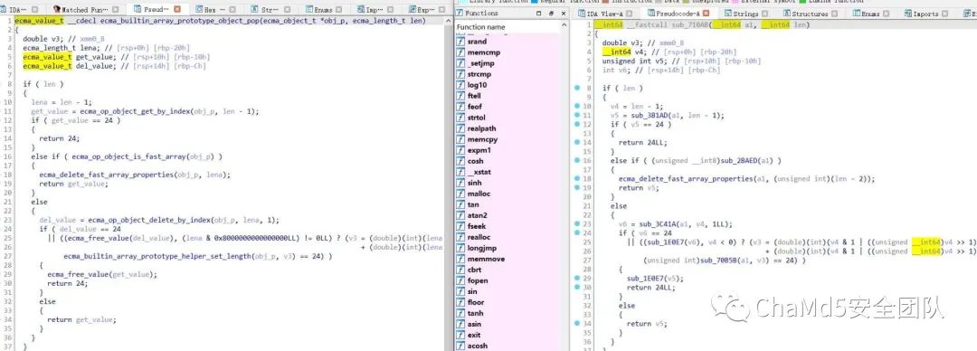
Task: Click sub_710AB function name, right pseudocode
Action: (x=688, y=24)
